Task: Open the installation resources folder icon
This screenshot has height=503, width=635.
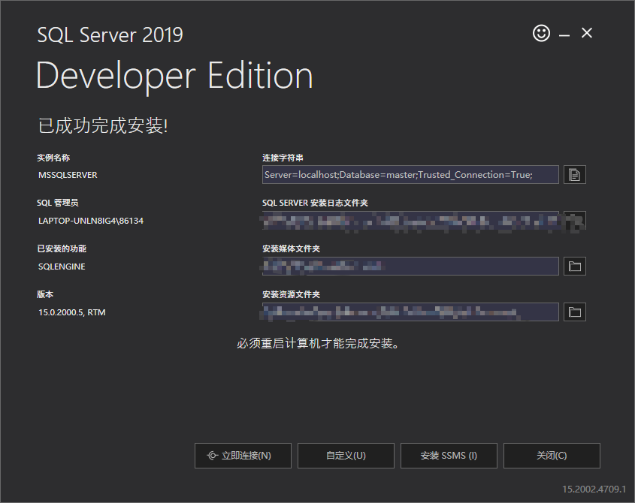Action: (575, 312)
